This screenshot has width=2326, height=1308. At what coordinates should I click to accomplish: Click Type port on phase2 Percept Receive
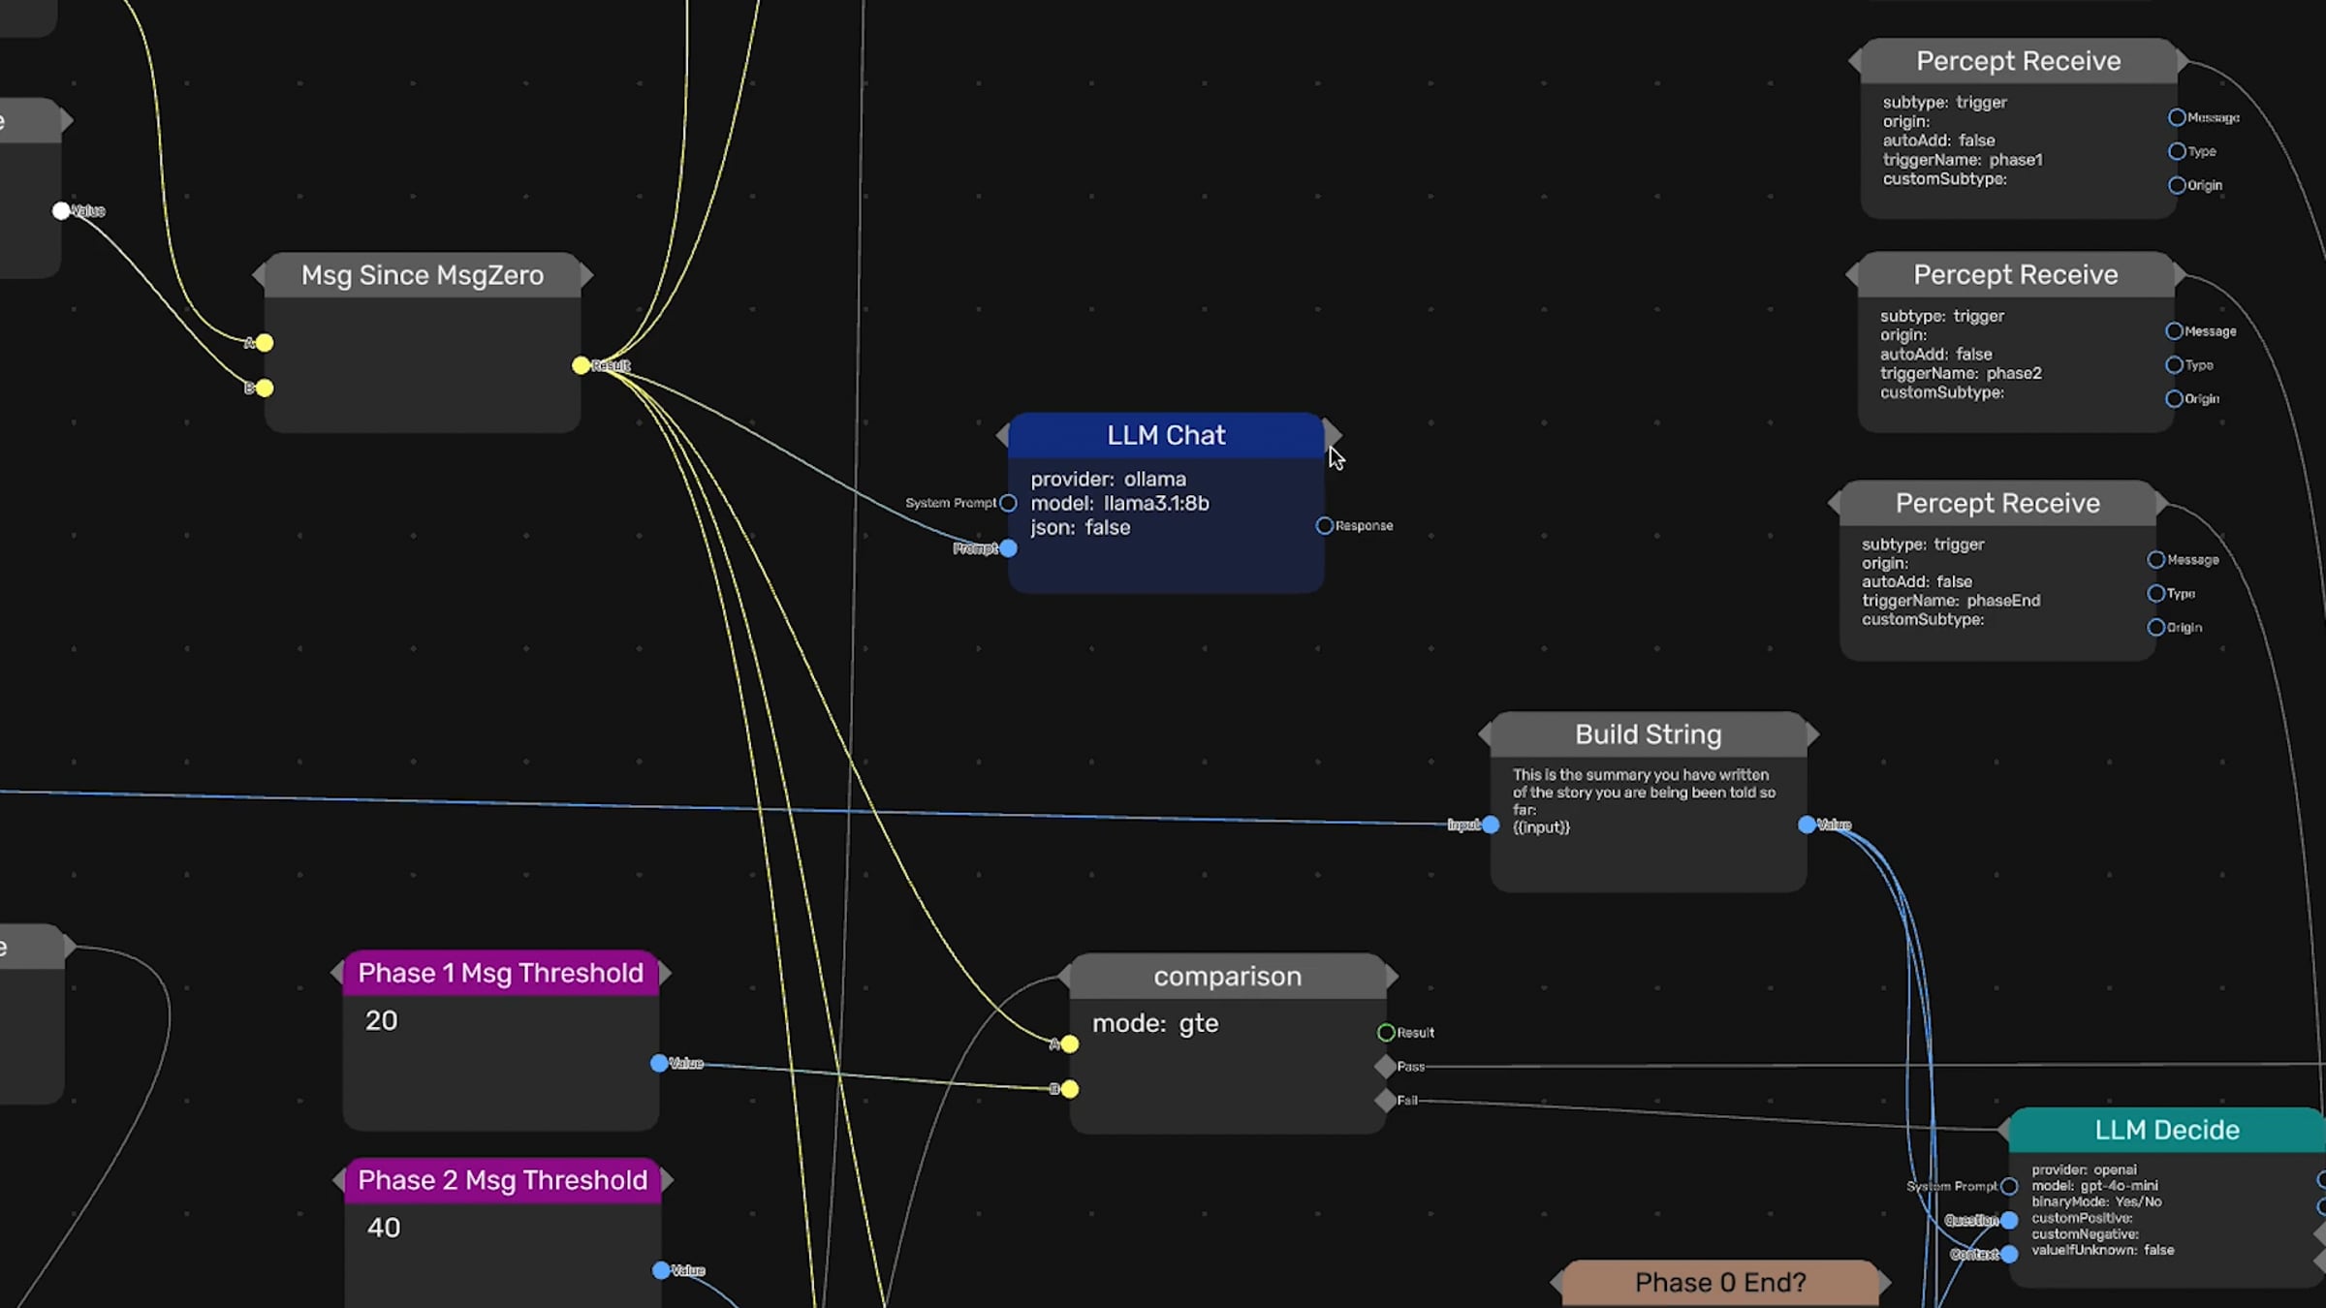click(x=2174, y=365)
